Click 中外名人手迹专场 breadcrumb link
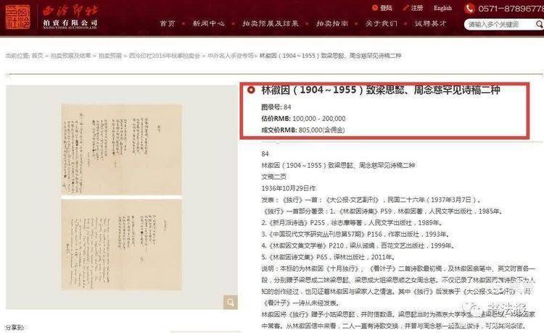The image size is (544, 333). 231,56
